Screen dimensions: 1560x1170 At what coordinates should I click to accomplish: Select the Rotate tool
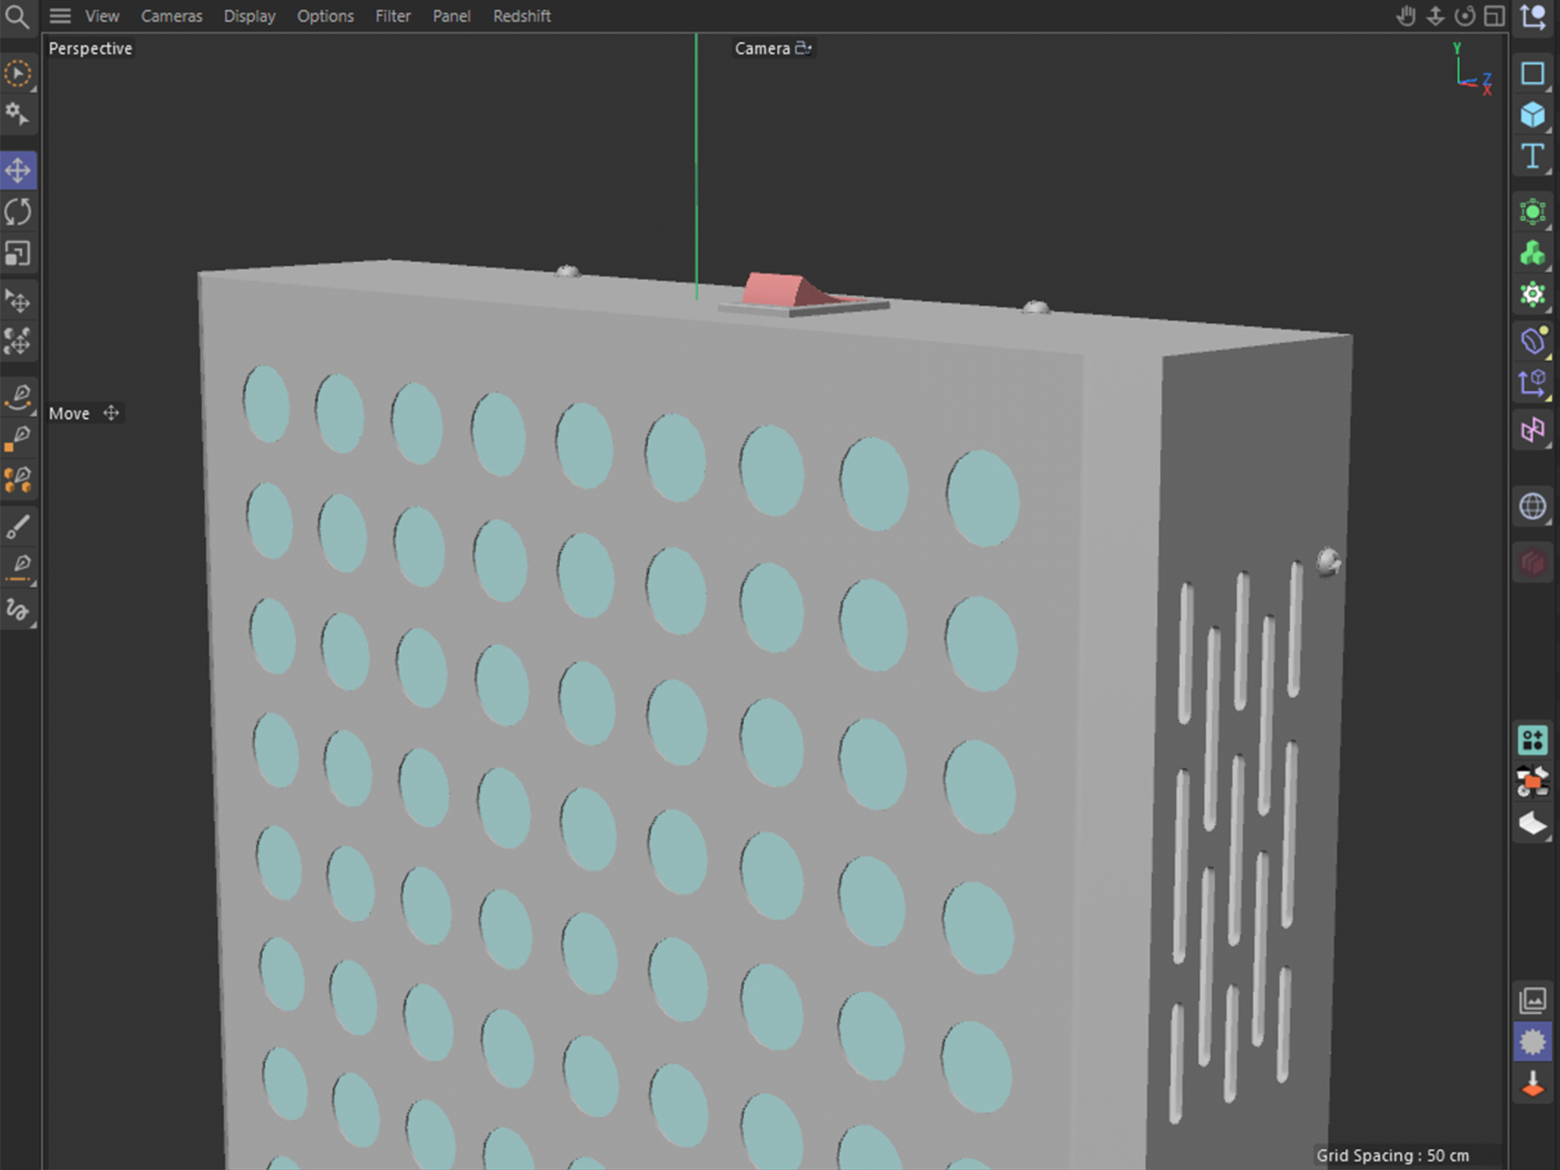click(18, 212)
